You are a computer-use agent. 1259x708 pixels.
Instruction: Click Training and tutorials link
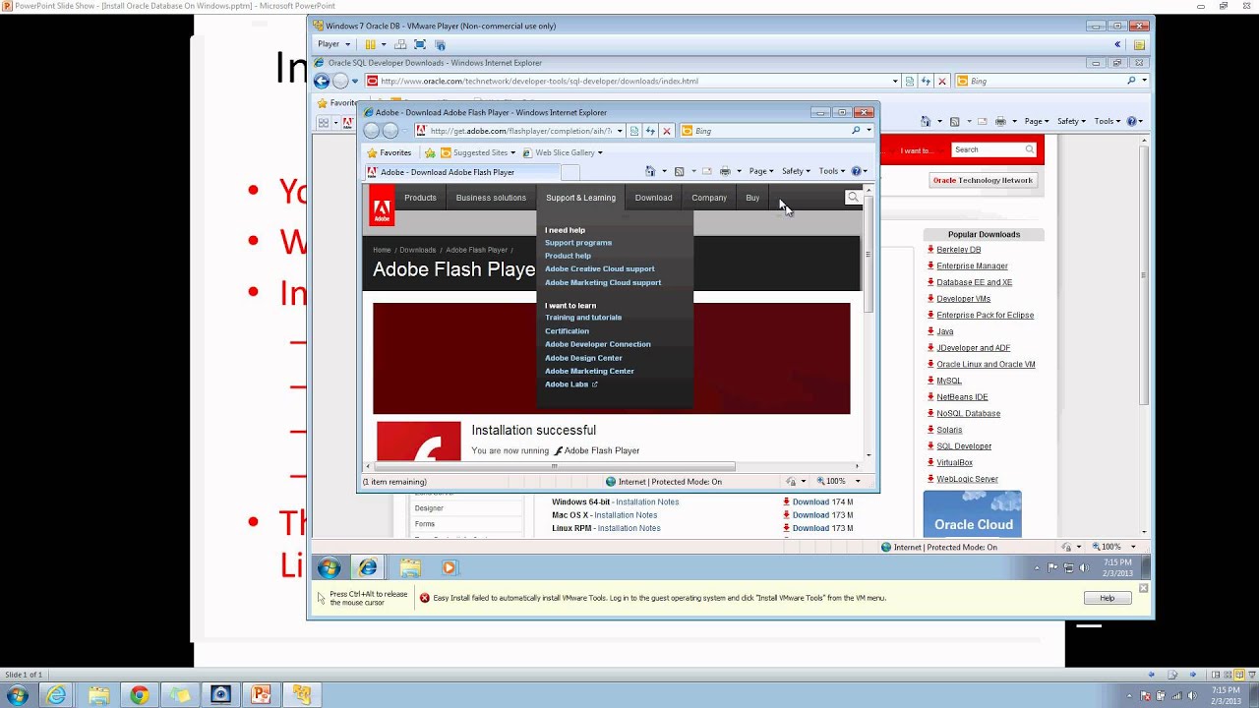583,318
